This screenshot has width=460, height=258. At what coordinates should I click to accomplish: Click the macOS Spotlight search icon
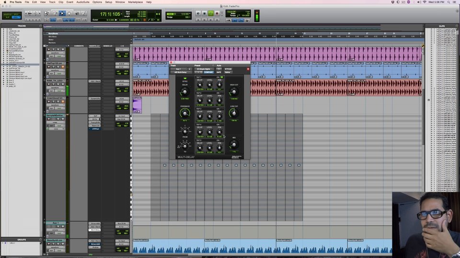[x=448, y=2]
